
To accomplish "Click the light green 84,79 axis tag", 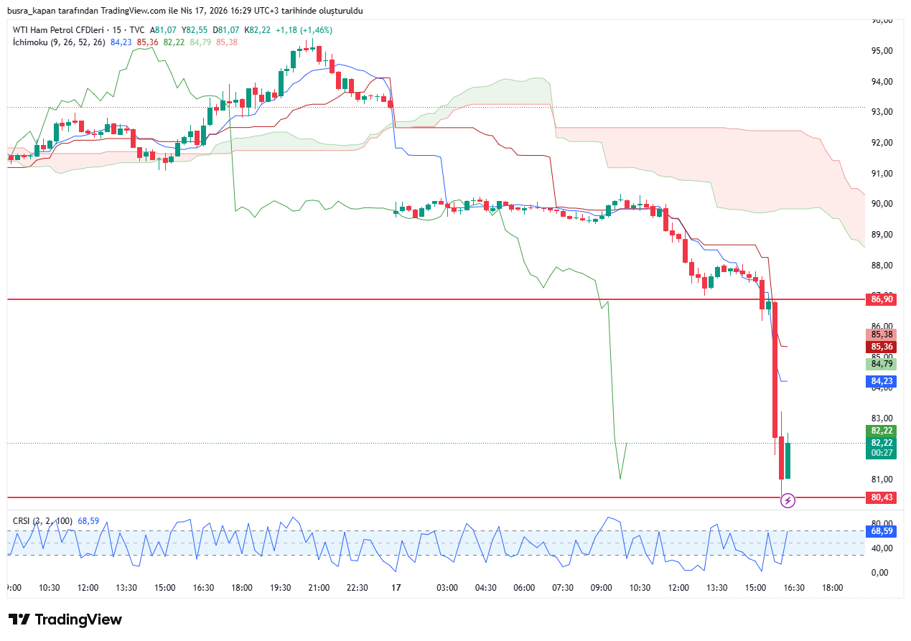I will click(x=881, y=364).
